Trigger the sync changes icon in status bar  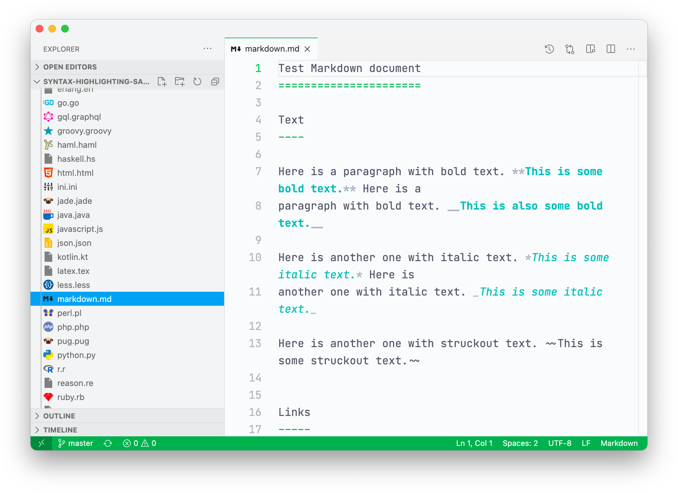[x=108, y=443]
